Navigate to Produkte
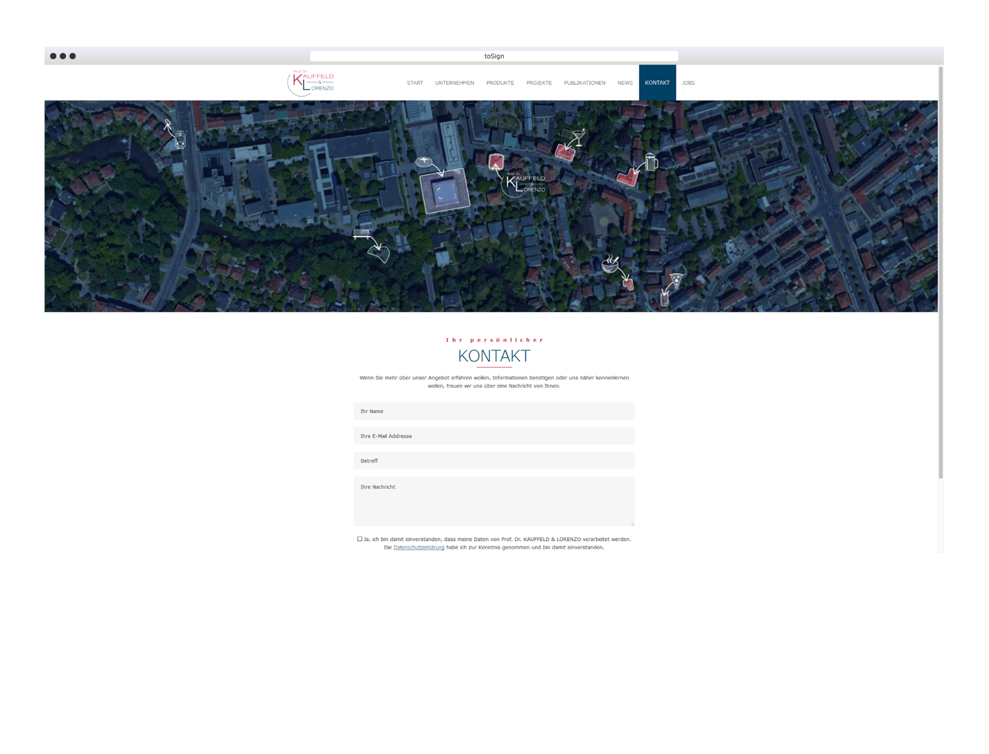 [500, 83]
